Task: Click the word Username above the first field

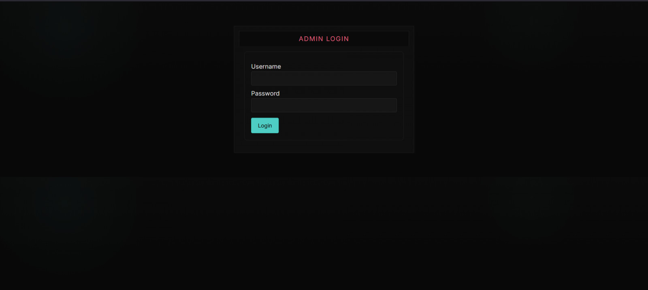Action: pos(266,67)
